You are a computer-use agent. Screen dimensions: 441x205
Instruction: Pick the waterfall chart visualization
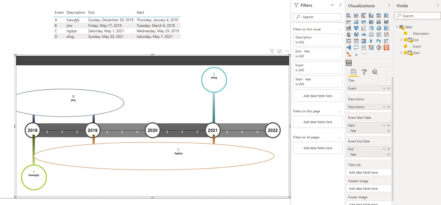click(x=349, y=28)
